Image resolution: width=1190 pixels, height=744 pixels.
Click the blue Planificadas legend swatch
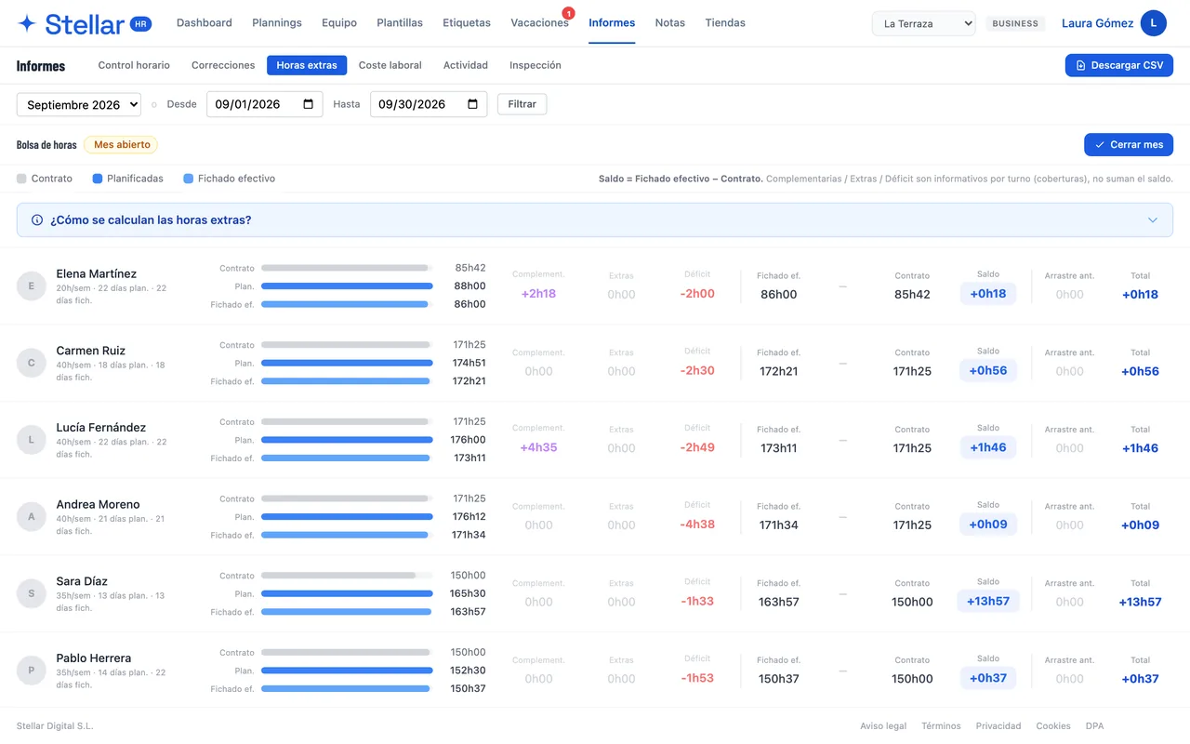click(98, 179)
